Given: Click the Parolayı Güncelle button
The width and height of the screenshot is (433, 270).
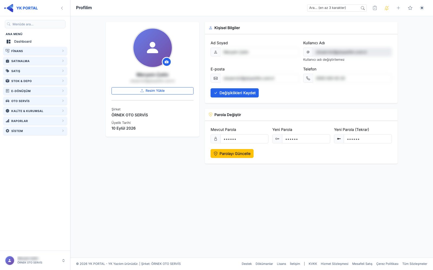Looking at the screenshot, I should 232,154.
